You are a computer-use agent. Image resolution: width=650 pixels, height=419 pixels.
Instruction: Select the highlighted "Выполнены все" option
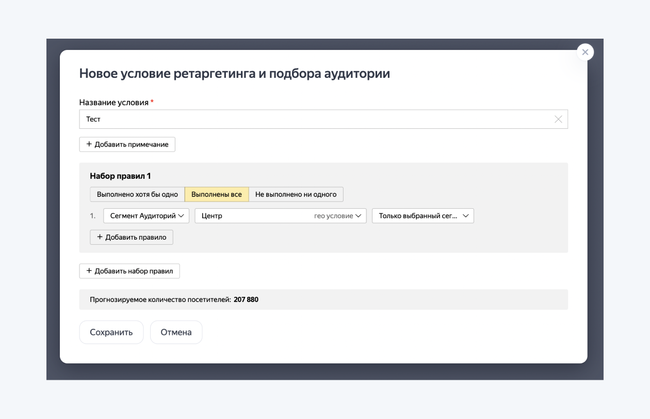click(x=217, y=194)
